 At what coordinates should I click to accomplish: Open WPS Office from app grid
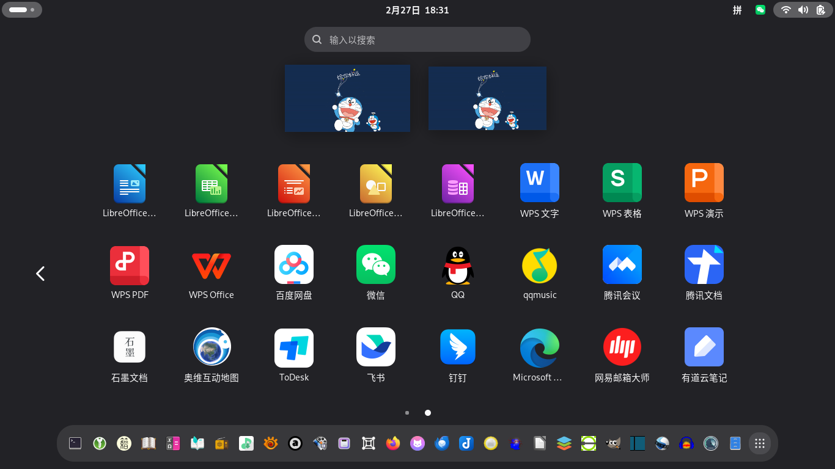tap(211, 265)
